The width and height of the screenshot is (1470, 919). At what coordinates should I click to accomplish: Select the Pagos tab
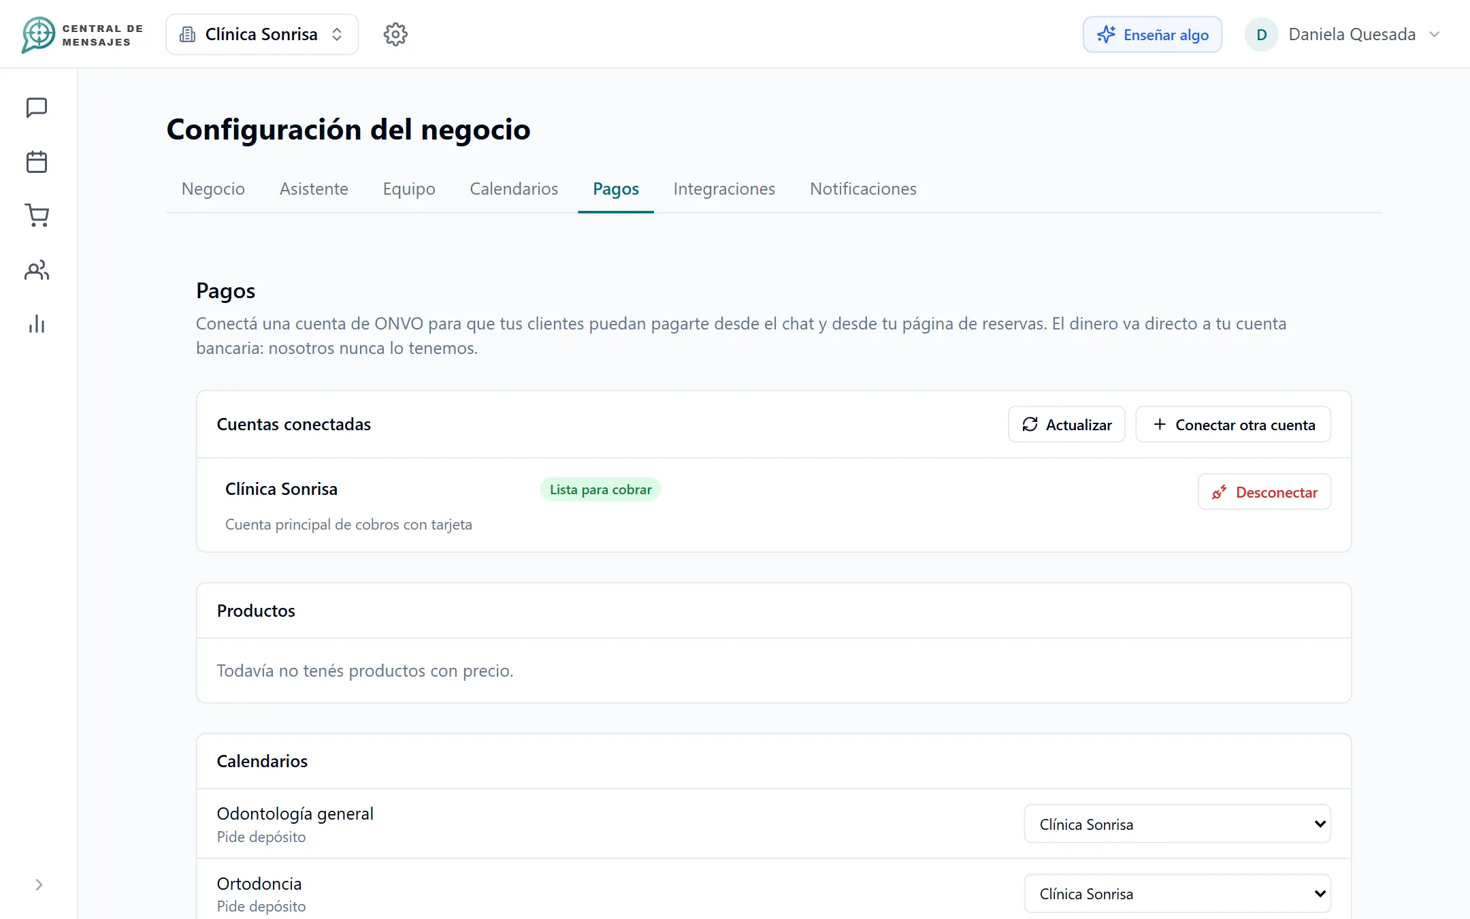pyautogui.click(x=616, y=189)
